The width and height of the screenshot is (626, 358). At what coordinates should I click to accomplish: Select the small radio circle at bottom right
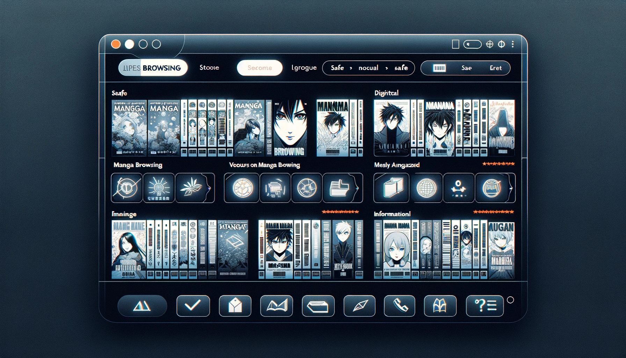pos(510,300)
